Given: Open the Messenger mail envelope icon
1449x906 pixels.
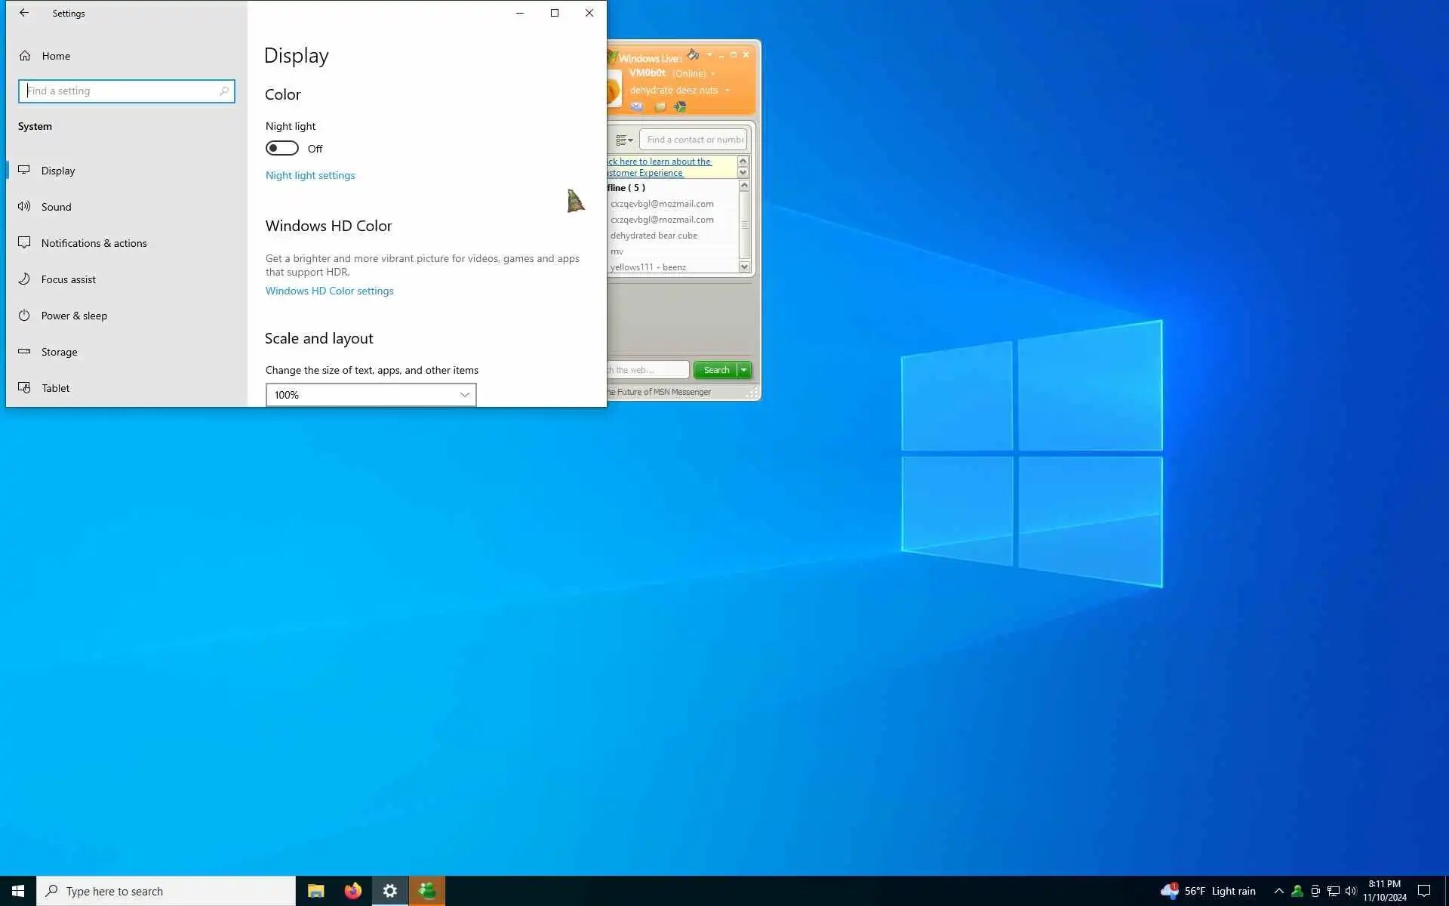Looking at the screenshot, I should pos(636,106).
